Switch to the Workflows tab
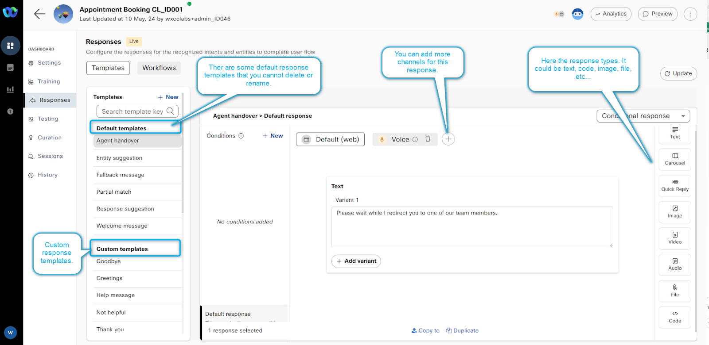Viewport: 709px width, 345px height. point(159,68)
